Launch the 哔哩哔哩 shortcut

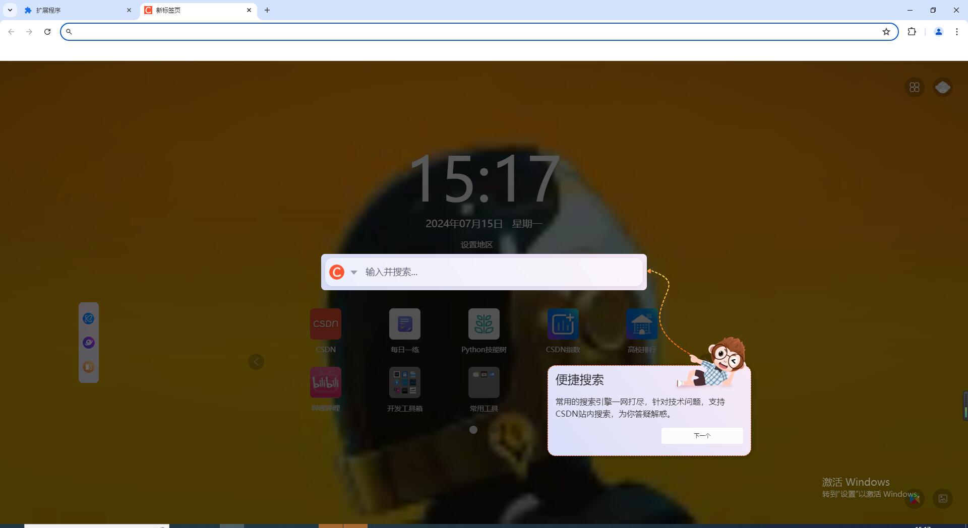[x=325, y=382]
